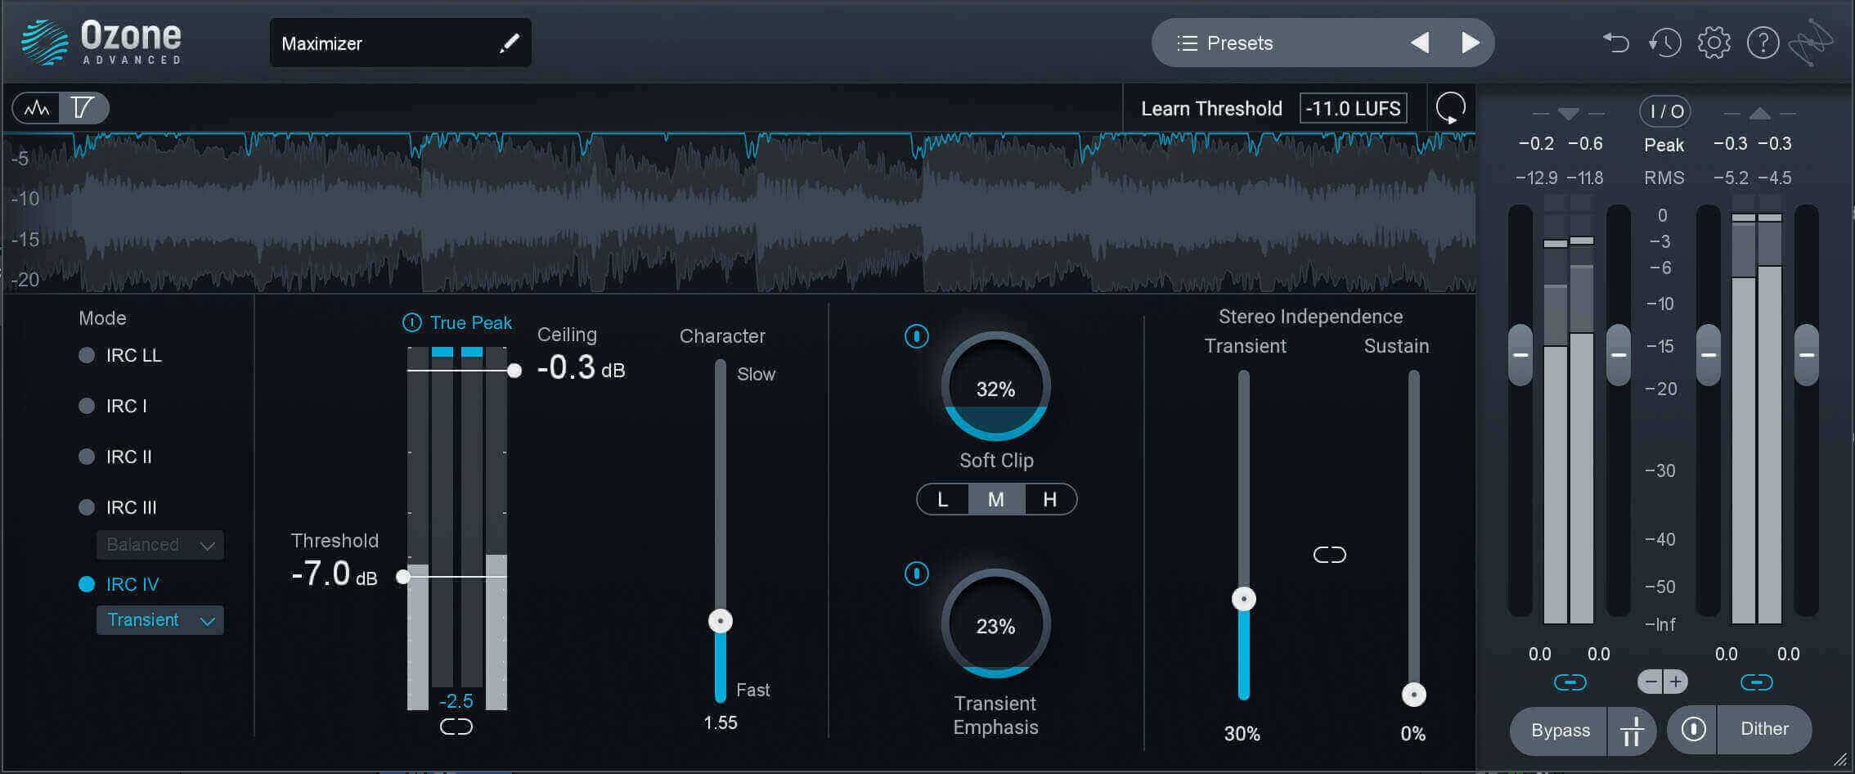The width and height of the screenshot is (1855, 774).
Task: Open the Balanced style dropdown
Action: point(160,545)
